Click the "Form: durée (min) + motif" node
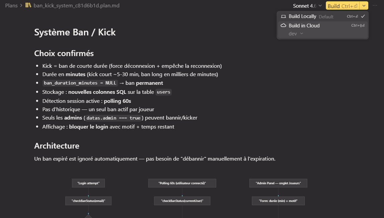 (x=278, y=201)
